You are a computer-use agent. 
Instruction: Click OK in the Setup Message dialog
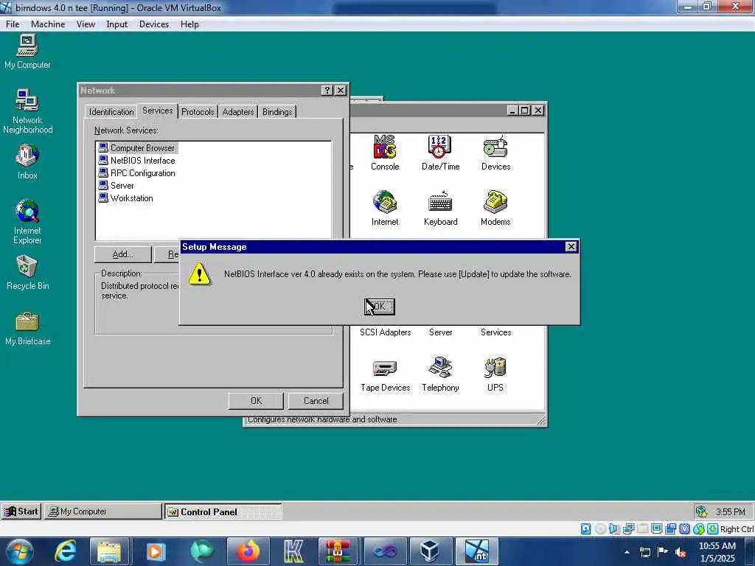[x=380, y=307]
